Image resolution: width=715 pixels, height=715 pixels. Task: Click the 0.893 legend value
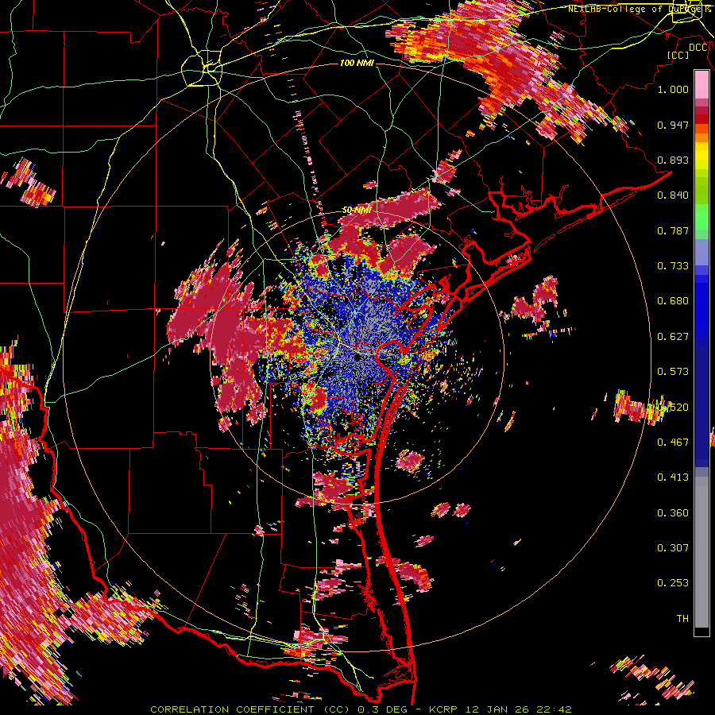point(673,160)
